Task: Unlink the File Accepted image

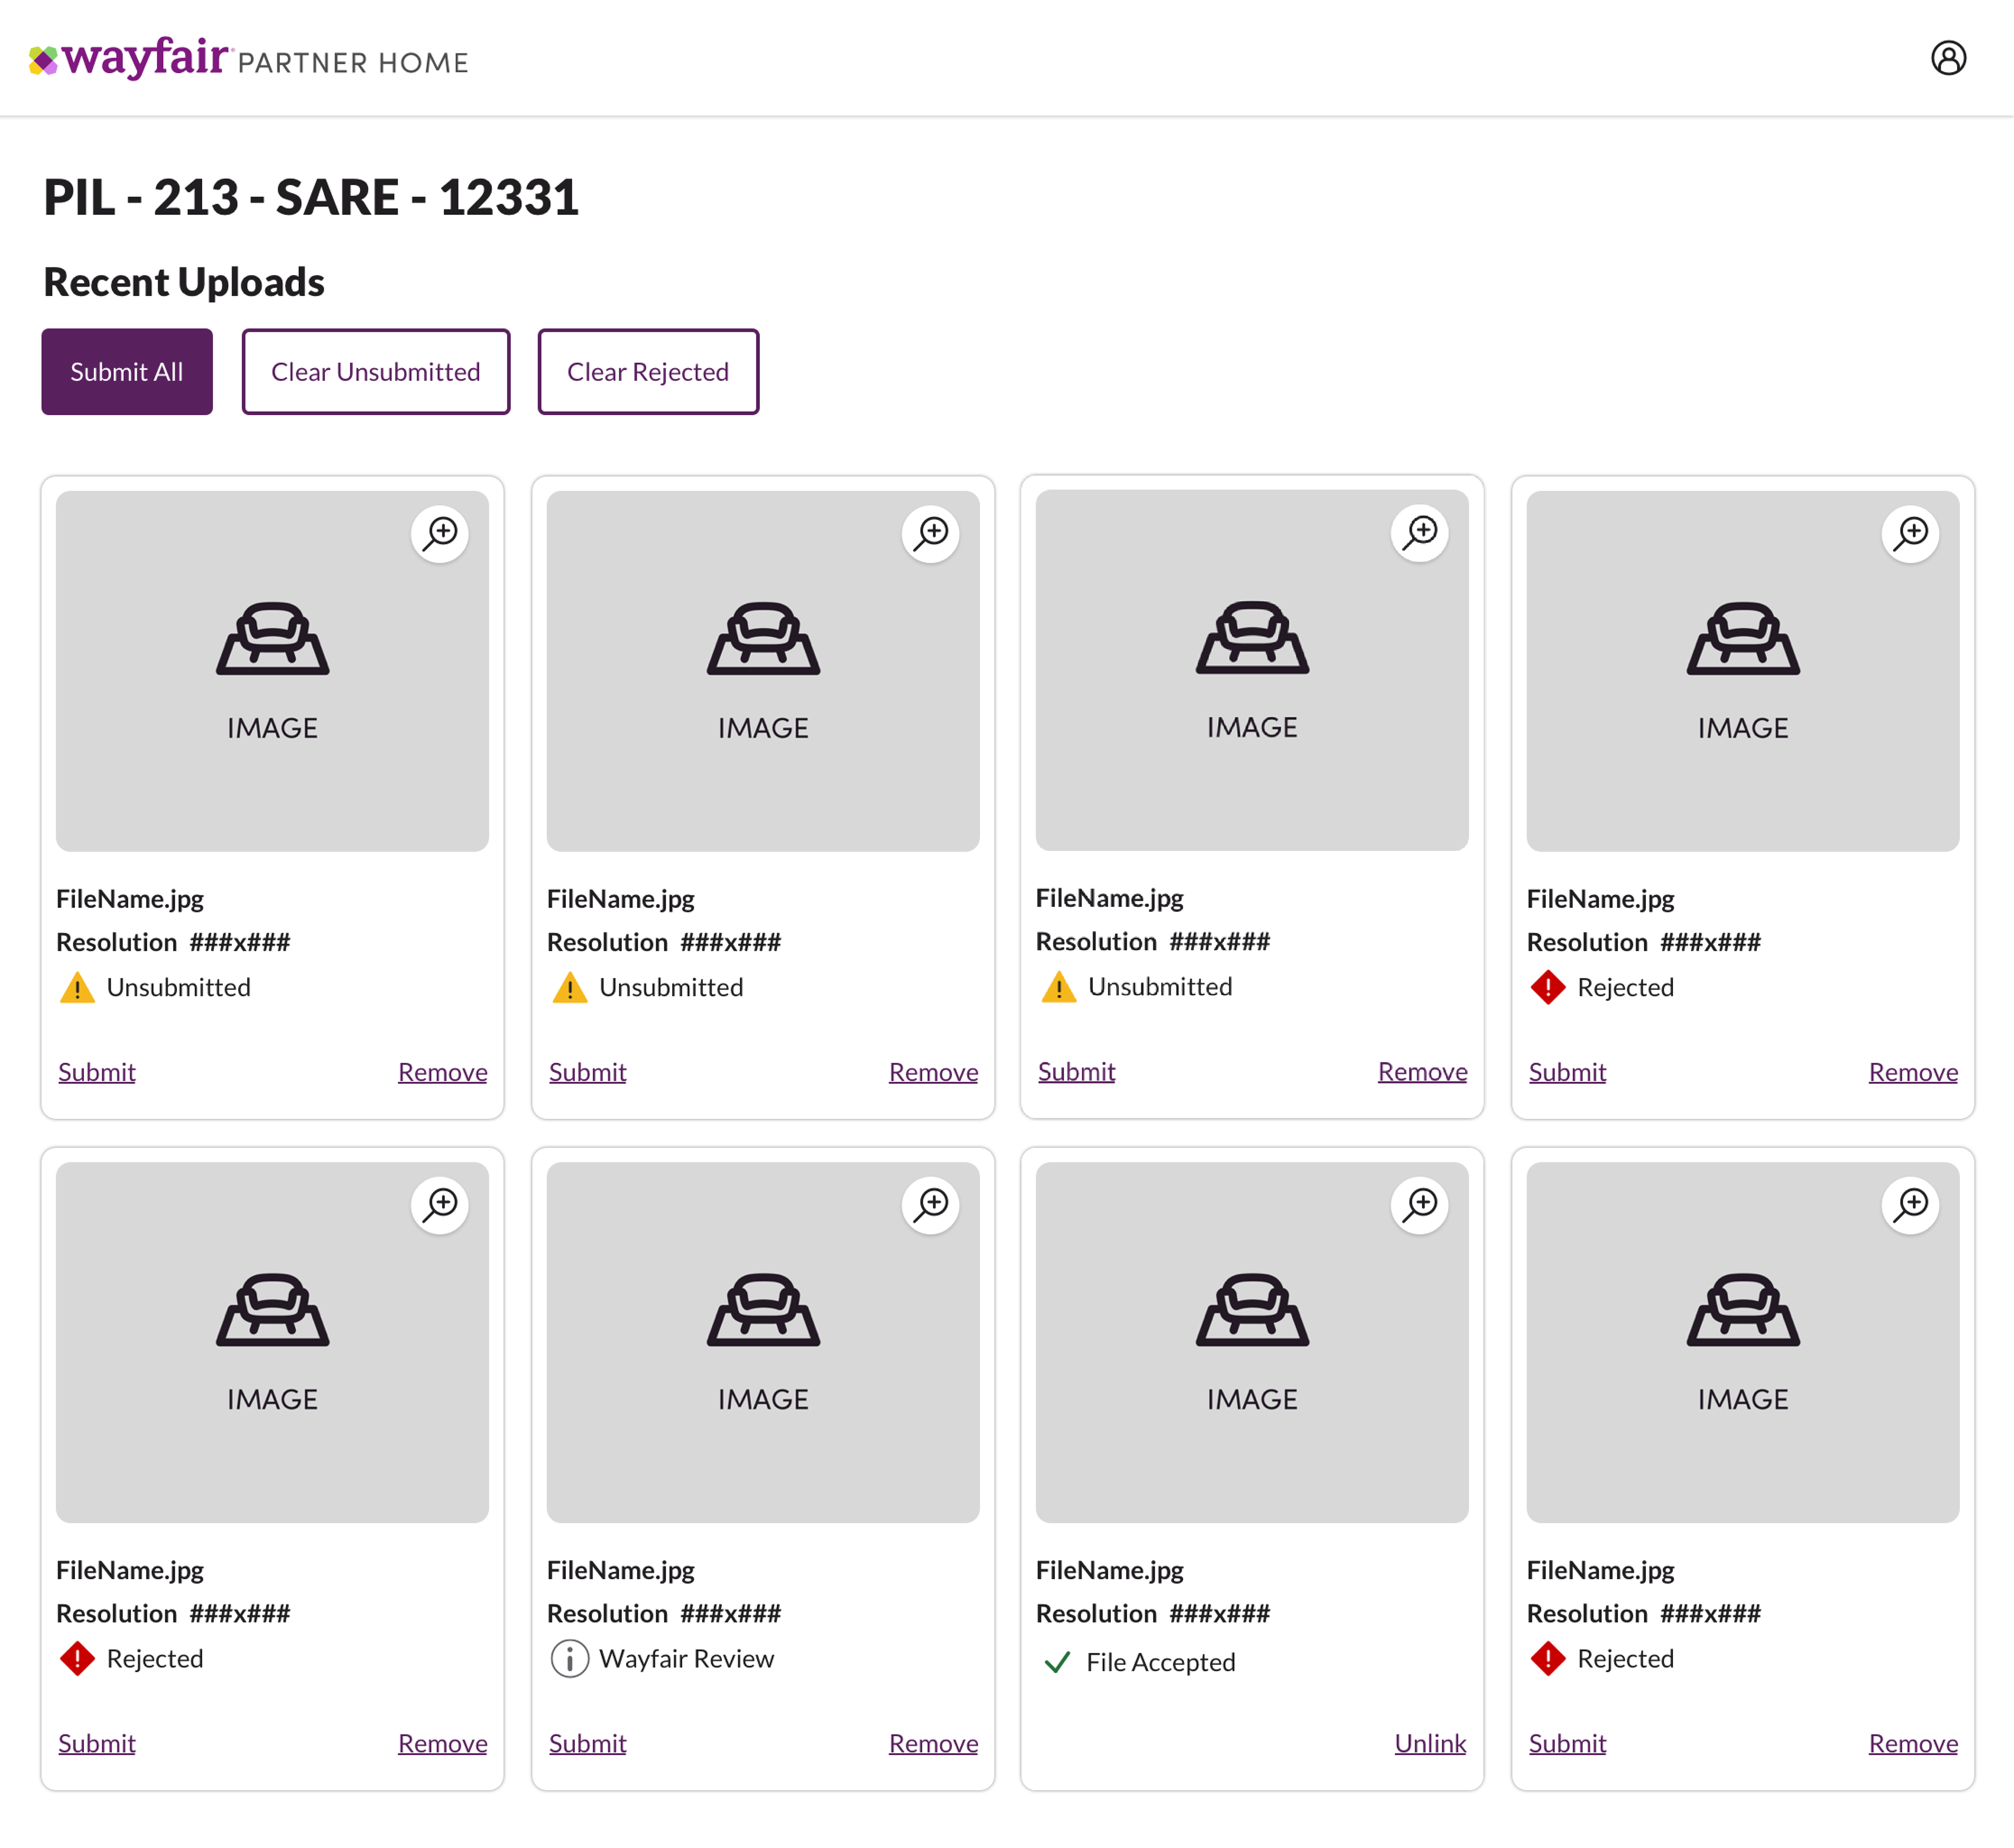Action: click(1430, 1743)
